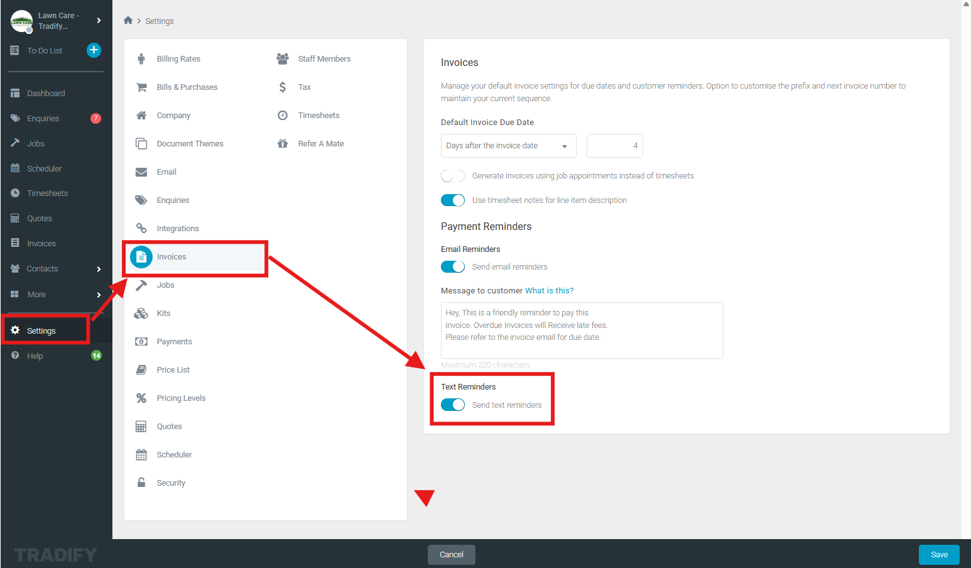Open the "What is this?" link
Image resolution: width=971 pixels, height=568 pixels.
click(x=549, y=291)
